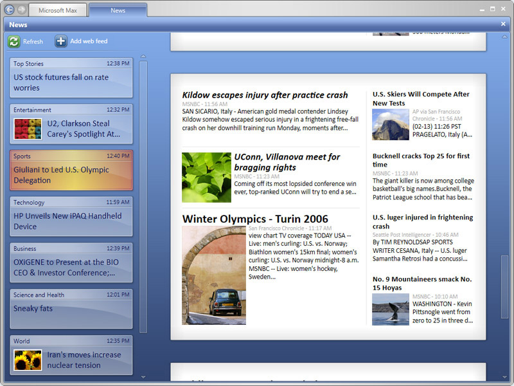Screen dimensions: 514x386
Task: Open U.S. luger injured headline
Action: [x=423, y=222]
